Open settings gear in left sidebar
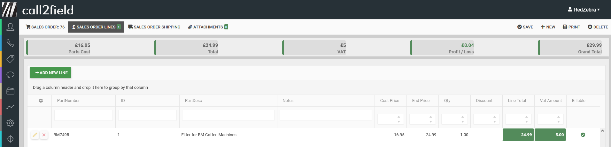The height and width of the screenshot is (147, 611). tap(10, 123)
